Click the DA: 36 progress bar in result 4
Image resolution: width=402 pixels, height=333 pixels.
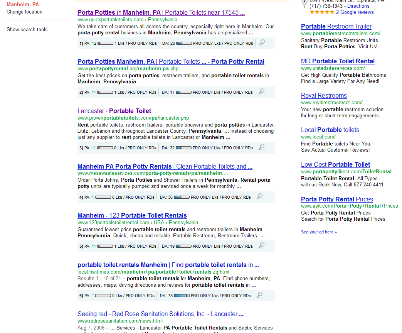pyautogui.click(x=182, y=198)
